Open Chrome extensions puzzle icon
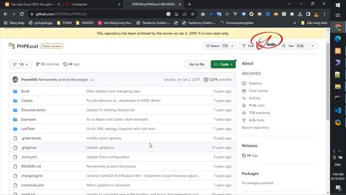 coord(292,14)
